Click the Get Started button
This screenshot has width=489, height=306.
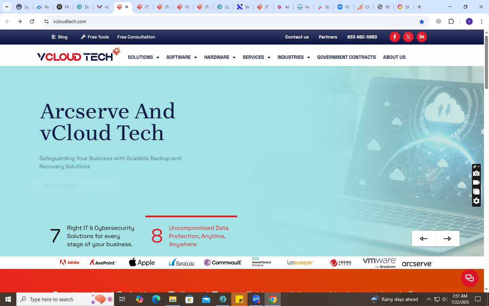(x=74, y=187)
